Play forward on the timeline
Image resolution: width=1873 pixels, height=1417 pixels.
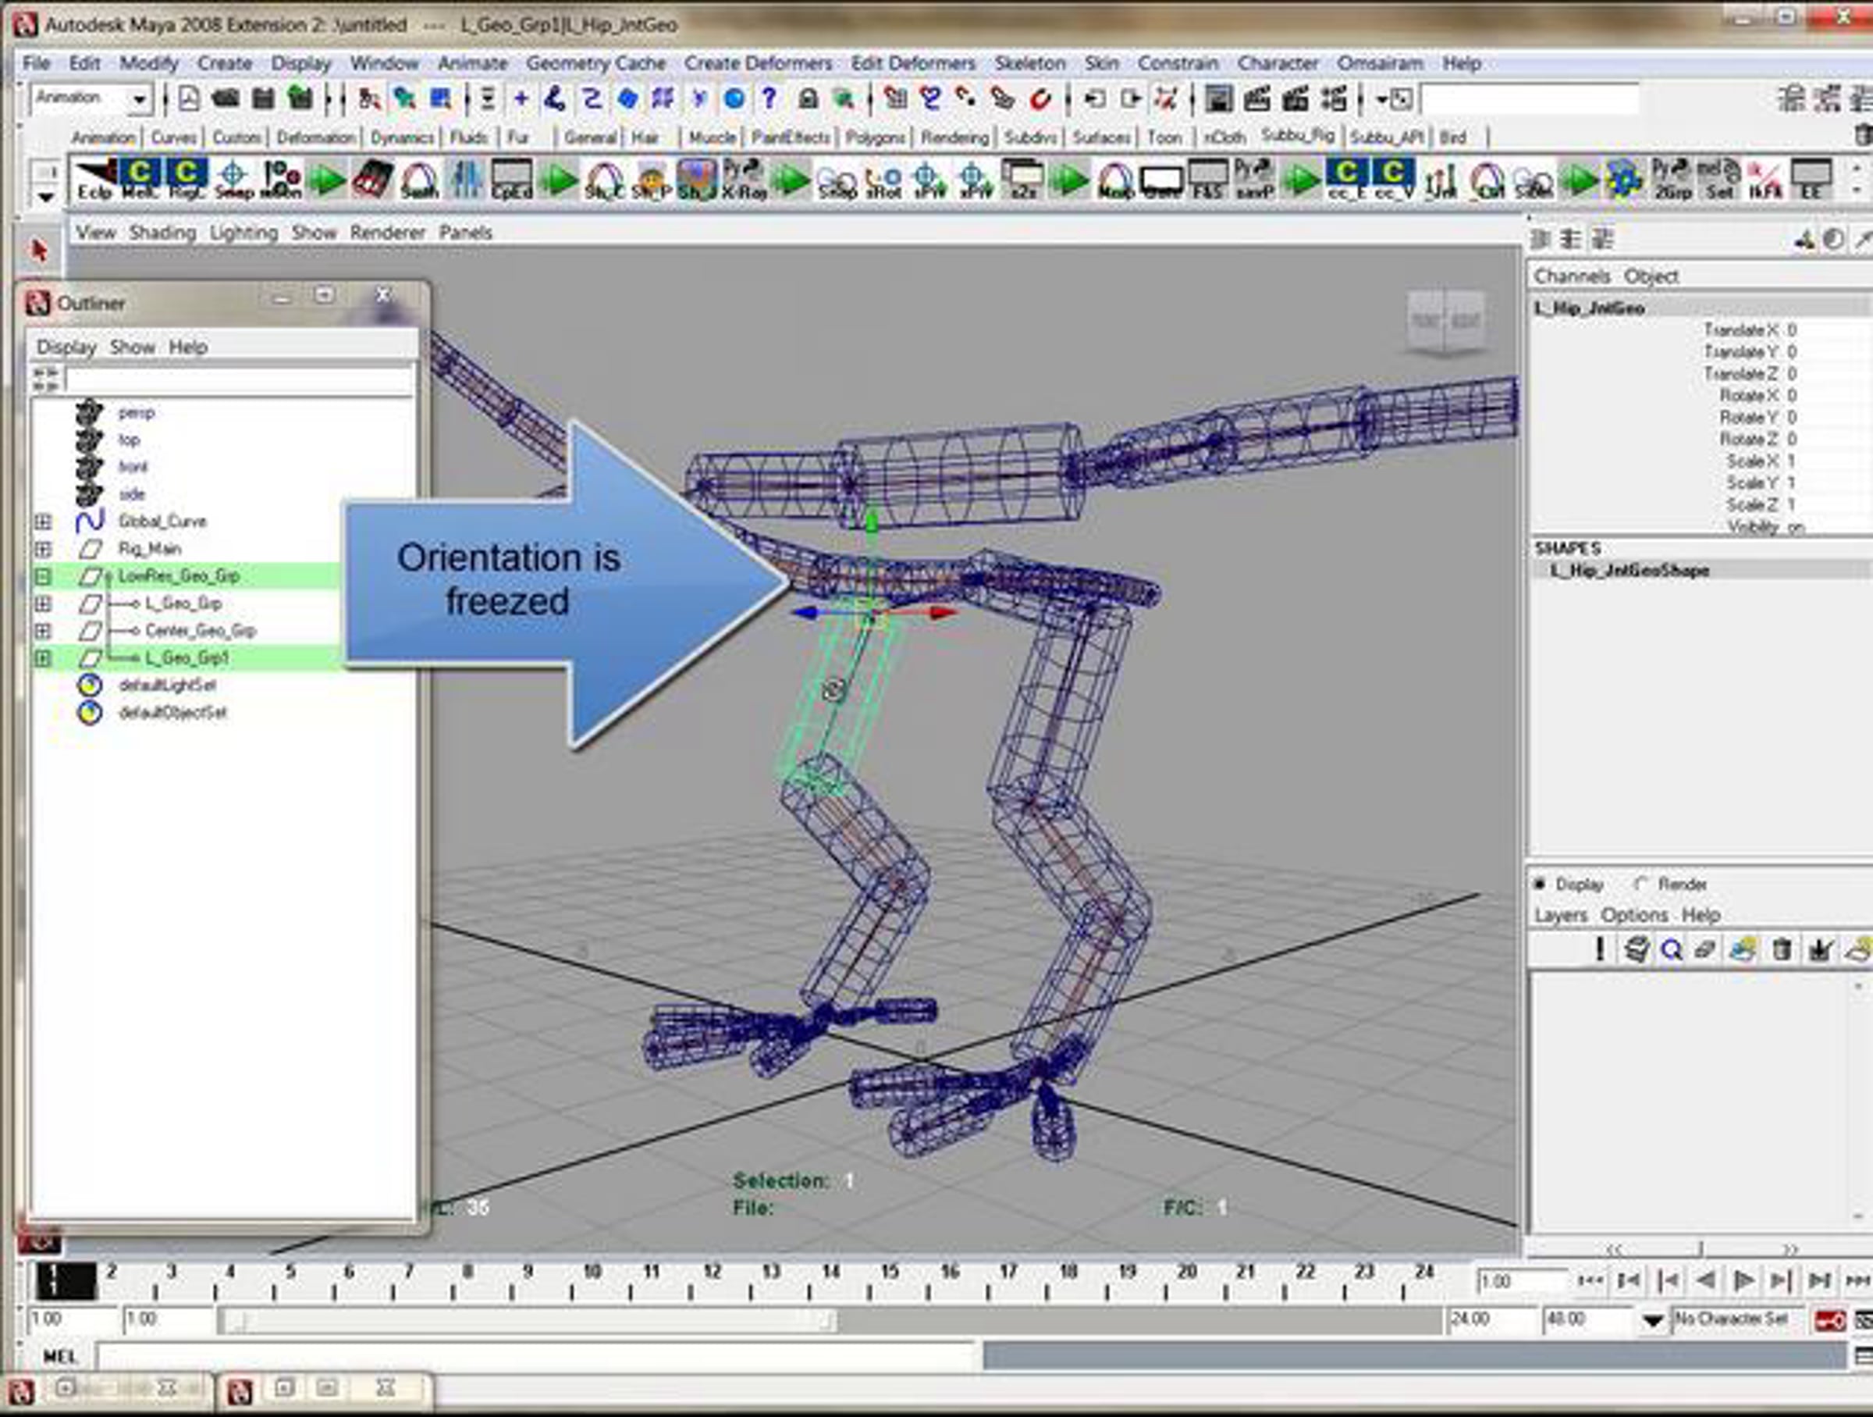tap(1743, 1280)
